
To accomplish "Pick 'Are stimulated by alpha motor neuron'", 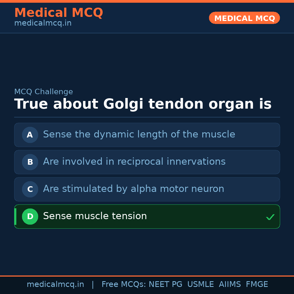I will pyautogui.click(x=133, y=189).
